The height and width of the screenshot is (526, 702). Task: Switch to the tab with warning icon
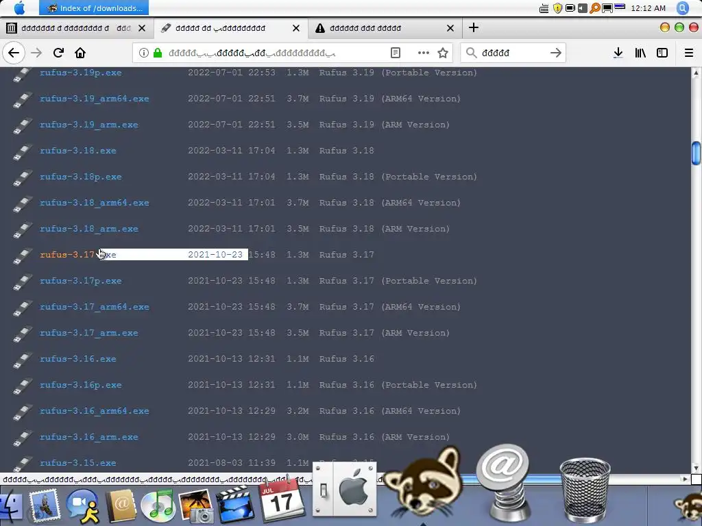pyautogui.click(x=385, y=28)
